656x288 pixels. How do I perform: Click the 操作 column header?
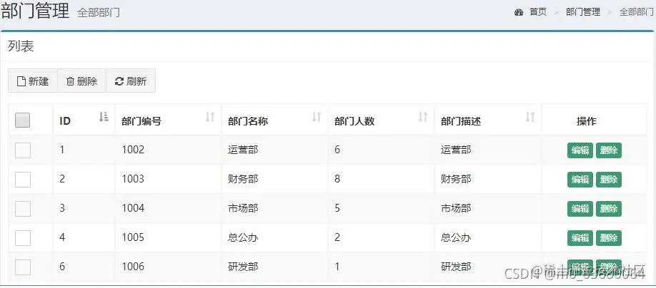coord(586,121)
